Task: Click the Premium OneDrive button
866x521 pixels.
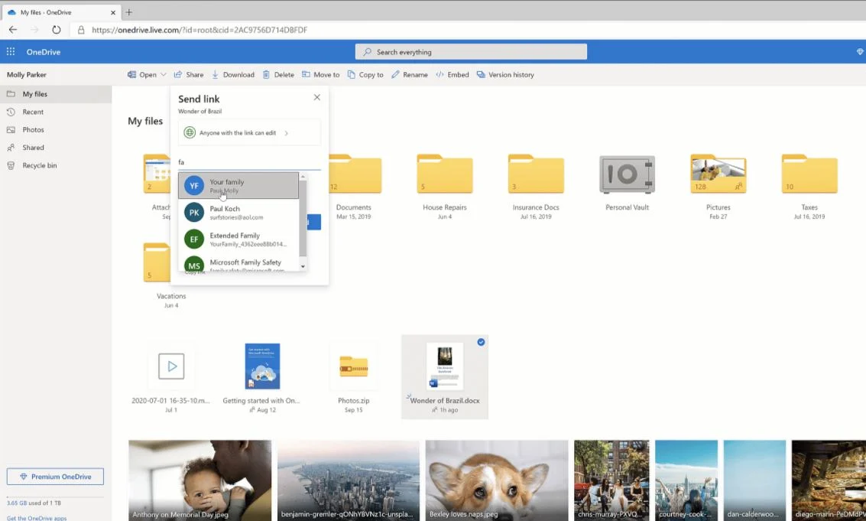Action: [55, 476]
